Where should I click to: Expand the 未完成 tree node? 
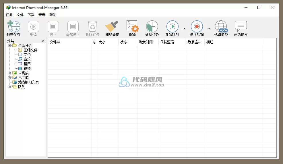pos(9,73)
